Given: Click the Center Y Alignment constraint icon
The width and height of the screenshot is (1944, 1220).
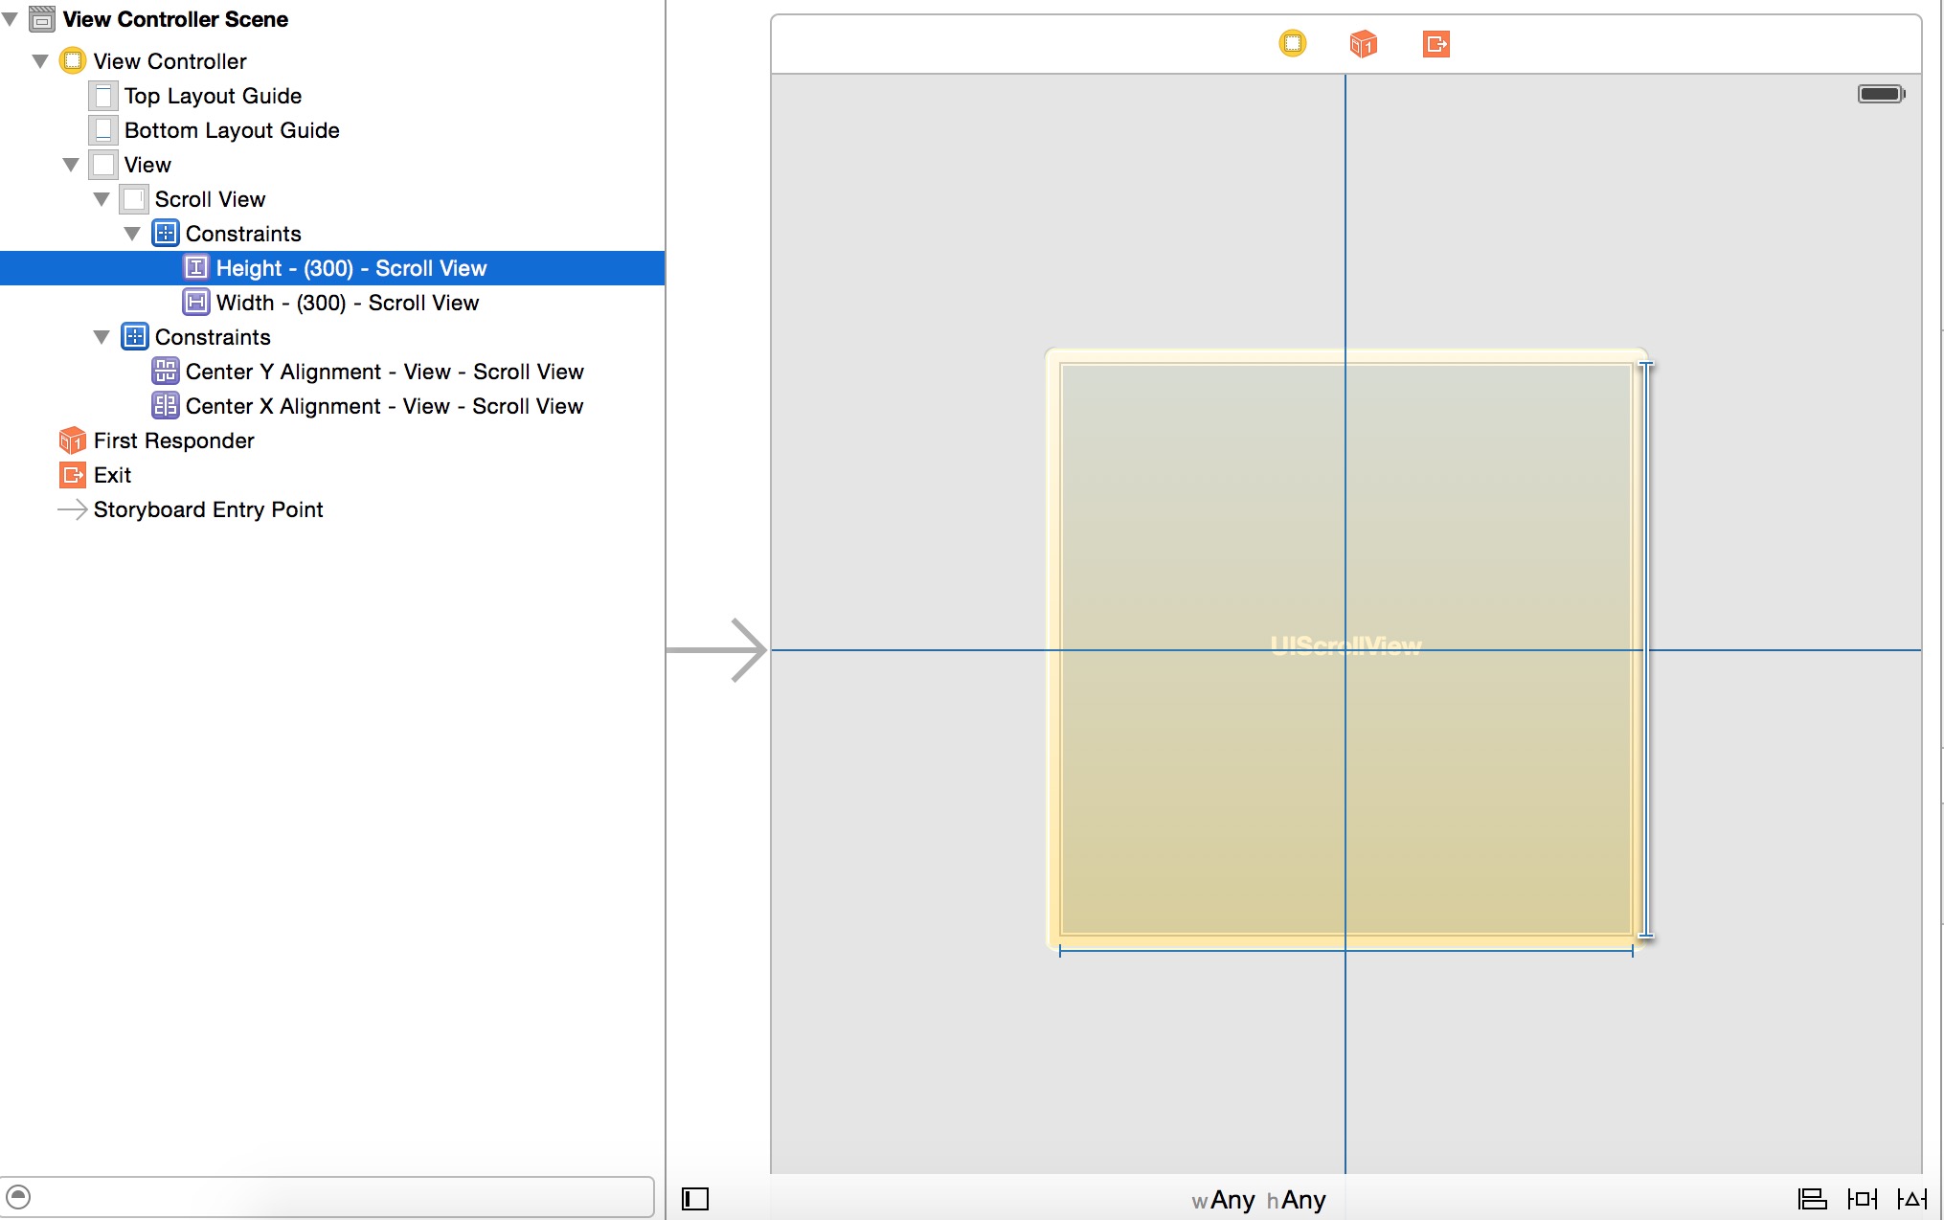Looking at the screenshot, I should (166, 372).
